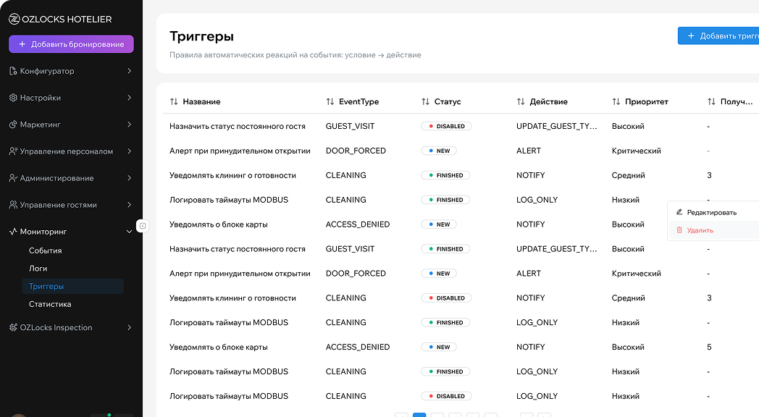Click the Управление персоналом people icon
The height and width of the screenshot is (417, 759).
[x=13, y=151]
